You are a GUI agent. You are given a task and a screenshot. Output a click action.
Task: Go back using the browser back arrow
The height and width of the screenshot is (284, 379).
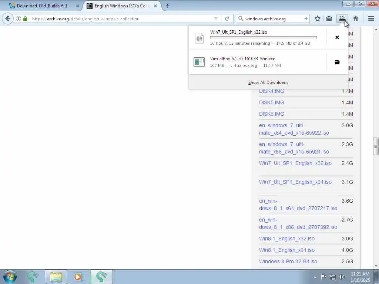[8, 18]
